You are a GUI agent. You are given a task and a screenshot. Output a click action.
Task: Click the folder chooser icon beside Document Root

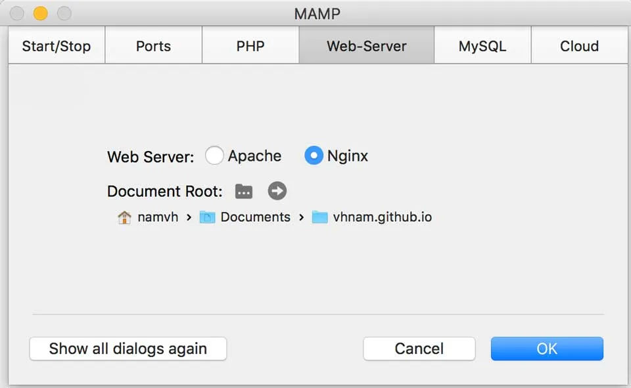click(x=244, y=191)
